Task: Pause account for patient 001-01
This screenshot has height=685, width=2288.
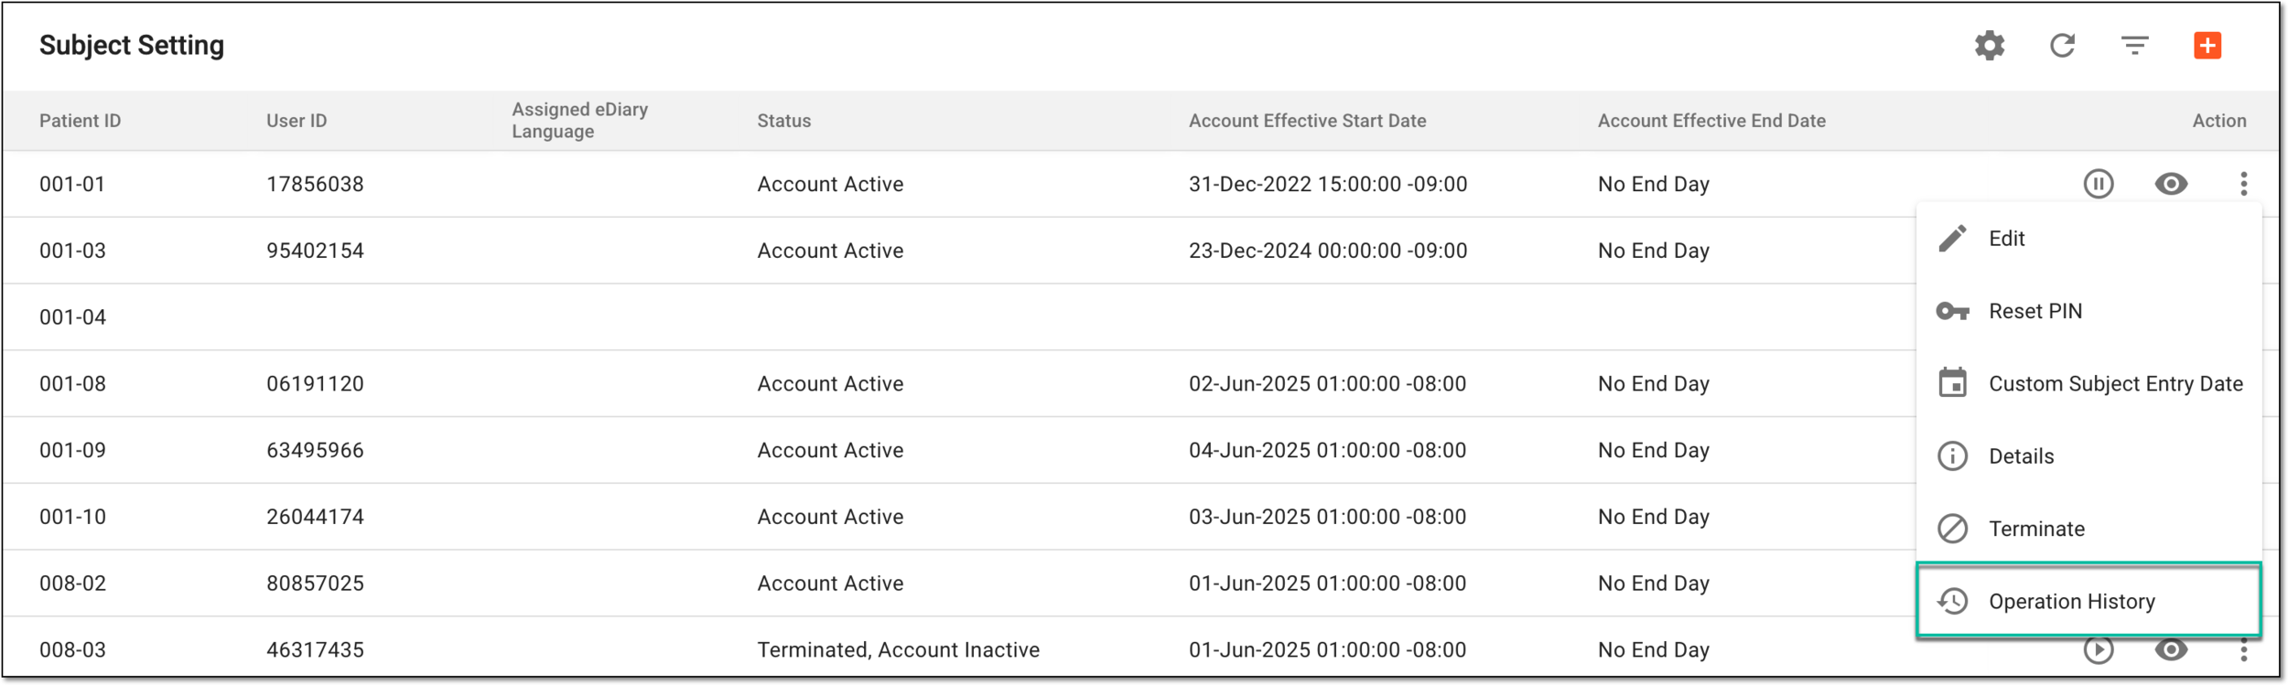Action: [2099, 184]
